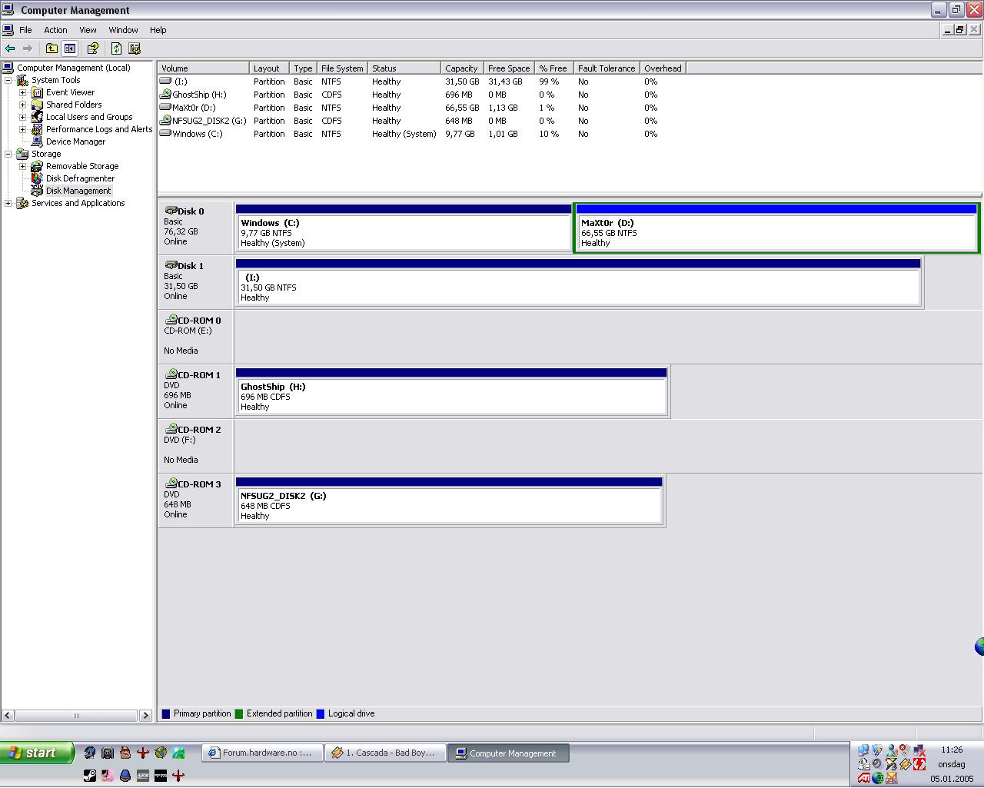Select Computer Management (Local) root node

pyautogui.click(x=74, y=68)
